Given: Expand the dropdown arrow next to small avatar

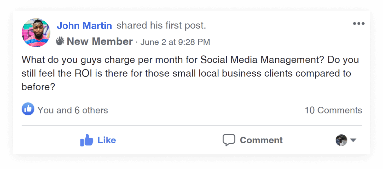Looking at the screenshot, I should point(353,140).
